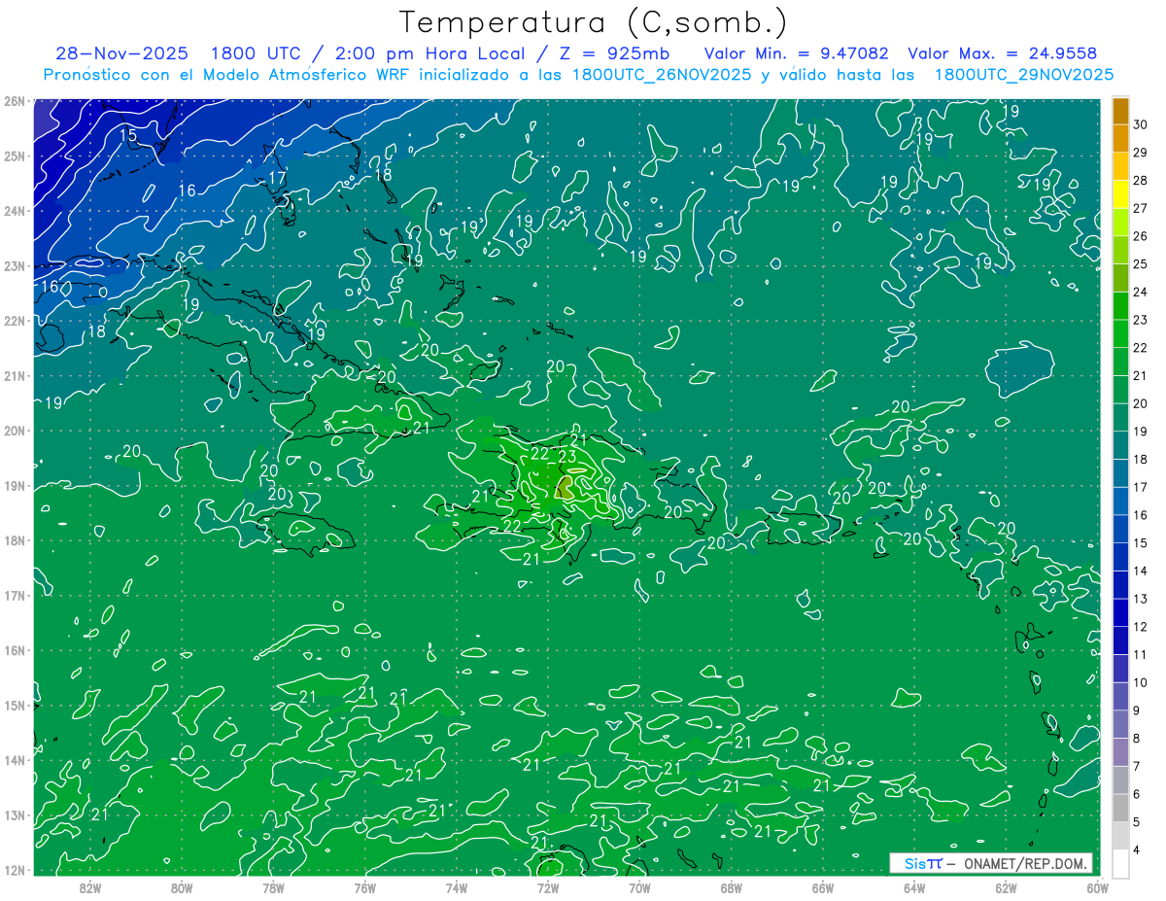Click the color bar tick label "30"
This screenshot has width=1166, height=901.
coord(1141,124)
